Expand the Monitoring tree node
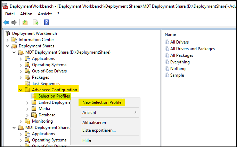237x147 pixels. [x=21, y=122]
